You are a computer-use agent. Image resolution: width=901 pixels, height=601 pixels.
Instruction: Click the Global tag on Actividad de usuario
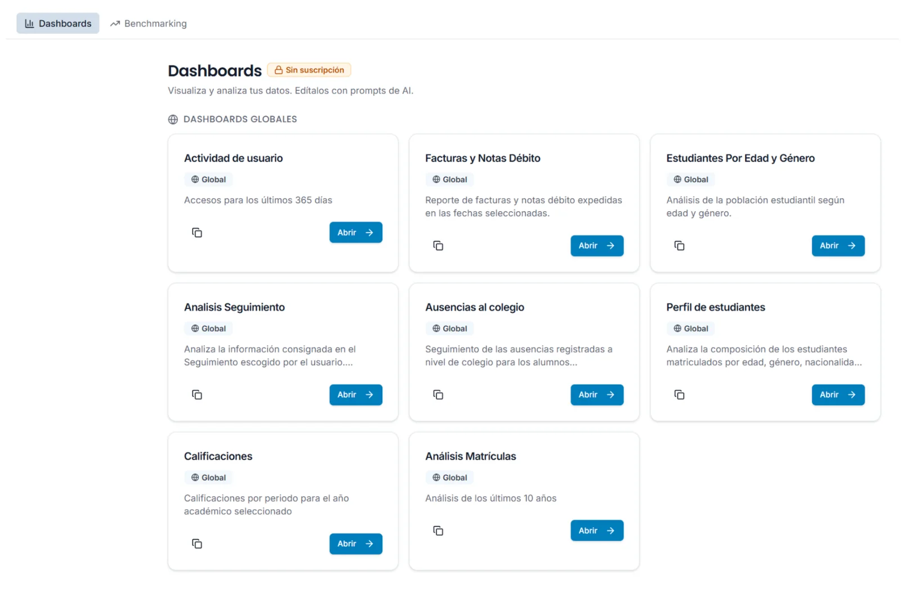click(208, 180)
